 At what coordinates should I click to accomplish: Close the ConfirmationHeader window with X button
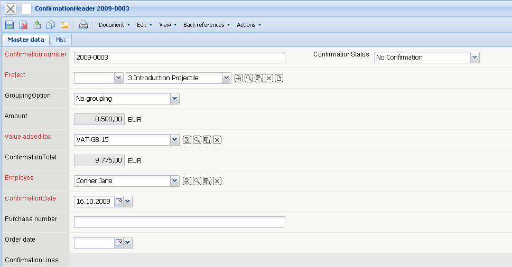coord(11,8)
